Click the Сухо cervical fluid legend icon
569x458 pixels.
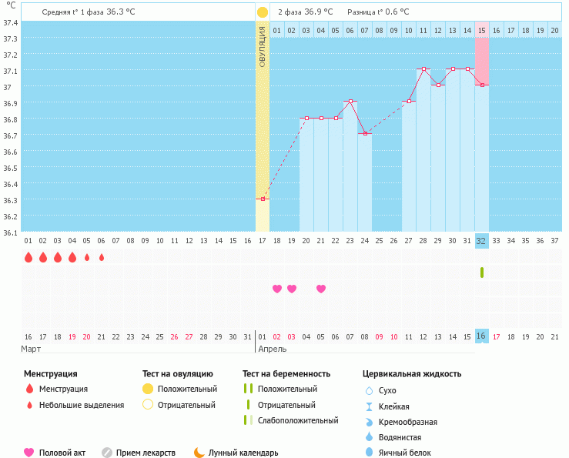coord(369,390)
